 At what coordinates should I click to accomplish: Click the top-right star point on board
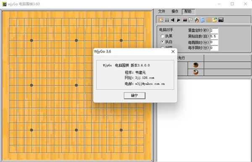121,40
